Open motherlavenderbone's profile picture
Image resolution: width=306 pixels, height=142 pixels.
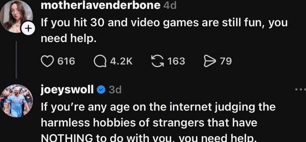point(16,16)
